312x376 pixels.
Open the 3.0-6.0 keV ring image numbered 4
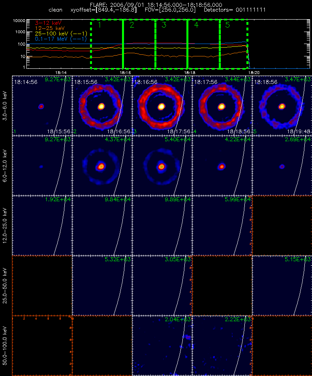(222, 106)
